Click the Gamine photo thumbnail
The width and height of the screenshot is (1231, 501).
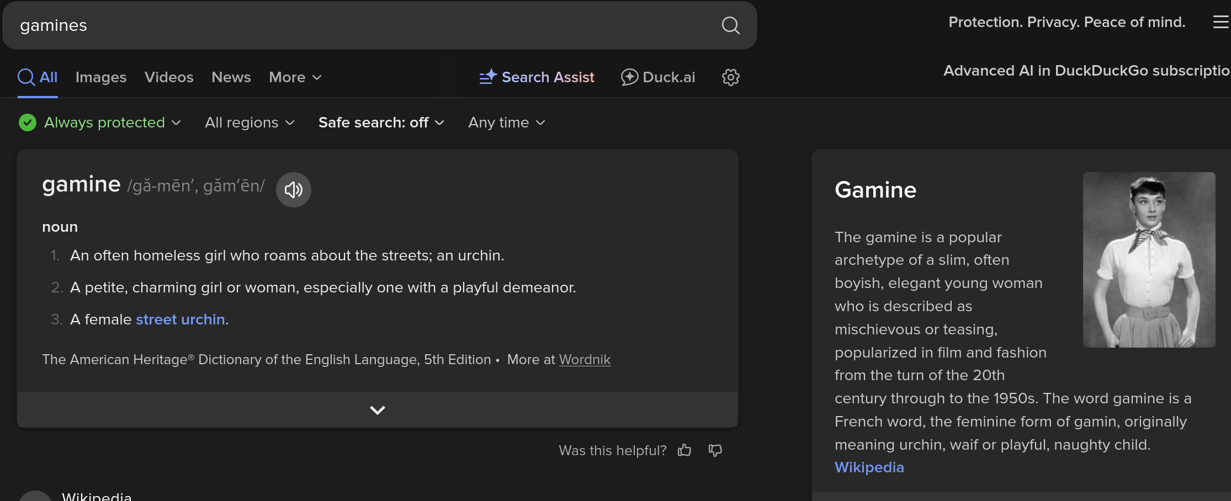pyautogui.click(x=1149, y=260)
